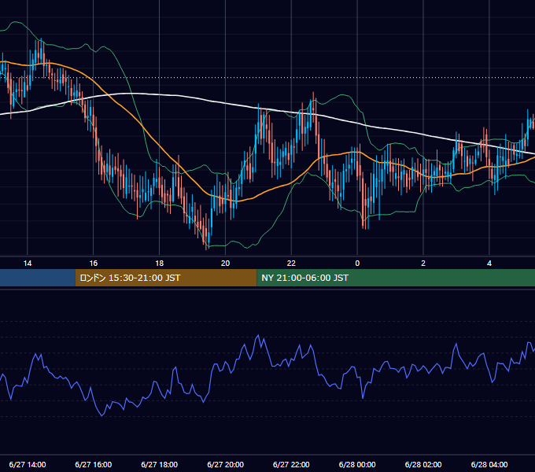Click the 6/27 18:00 date label
Screen dimensions: 535x472
[x=160, y=464]
